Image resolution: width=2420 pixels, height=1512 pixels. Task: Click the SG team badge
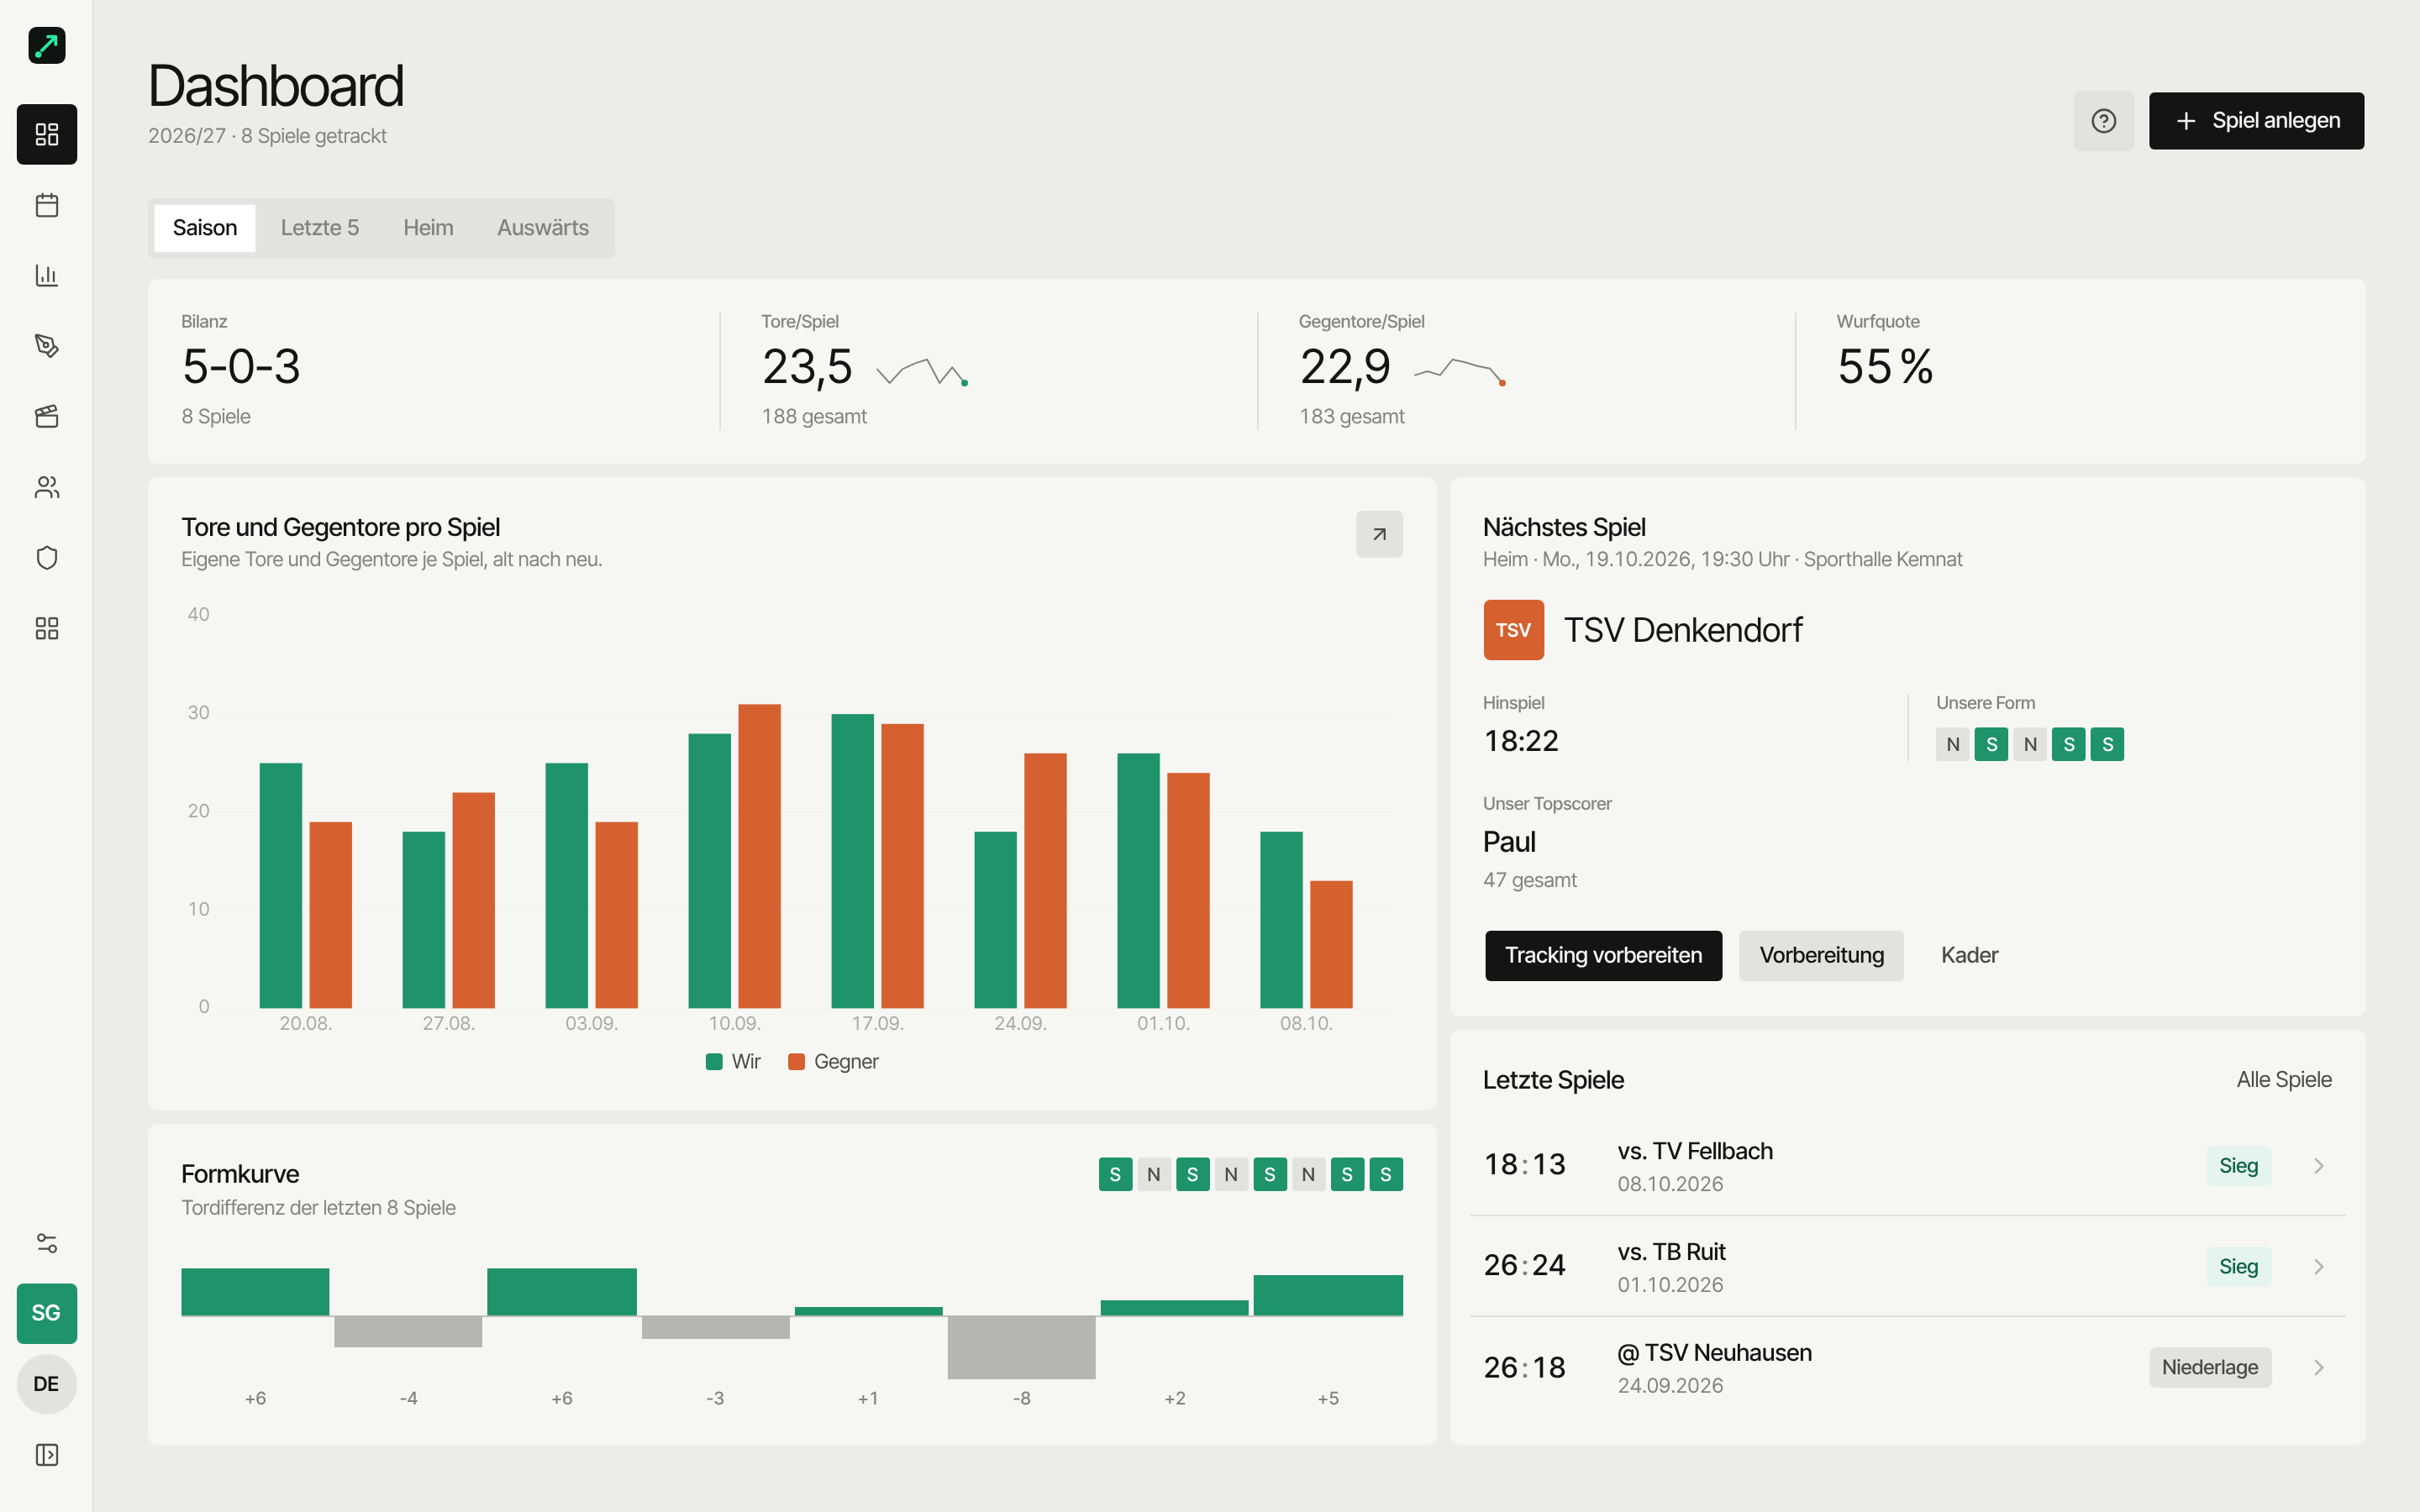(47, 1313)
